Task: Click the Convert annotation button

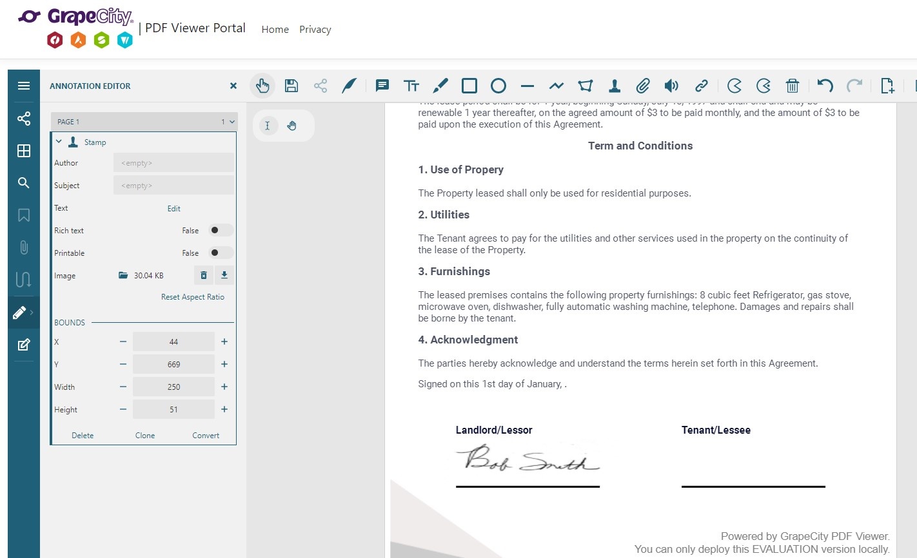Action: point(206,436)
